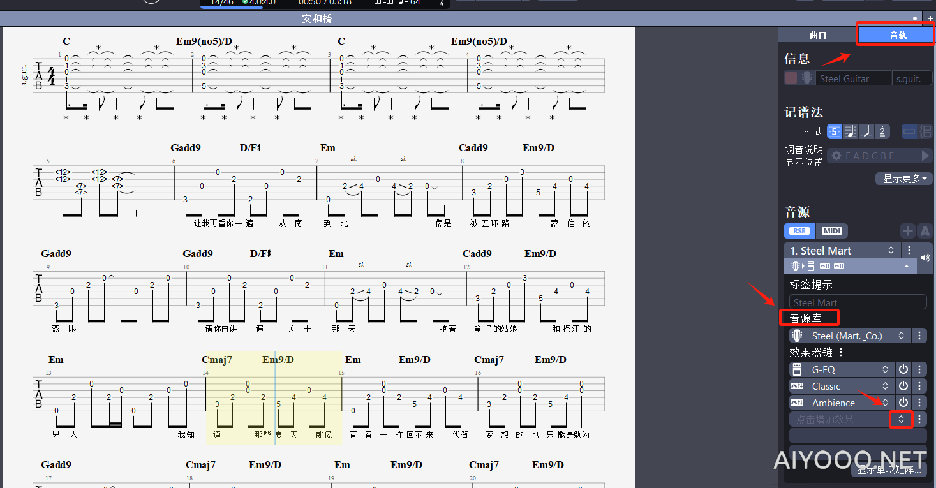This screenshot has width=936, height=488.
Task: Open the 安和桥 document tab
Action: pyautogui.click(x=317, y=19)
